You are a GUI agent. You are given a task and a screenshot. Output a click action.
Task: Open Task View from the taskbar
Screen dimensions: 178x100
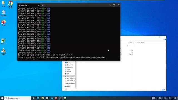click(x=33, y=98)
